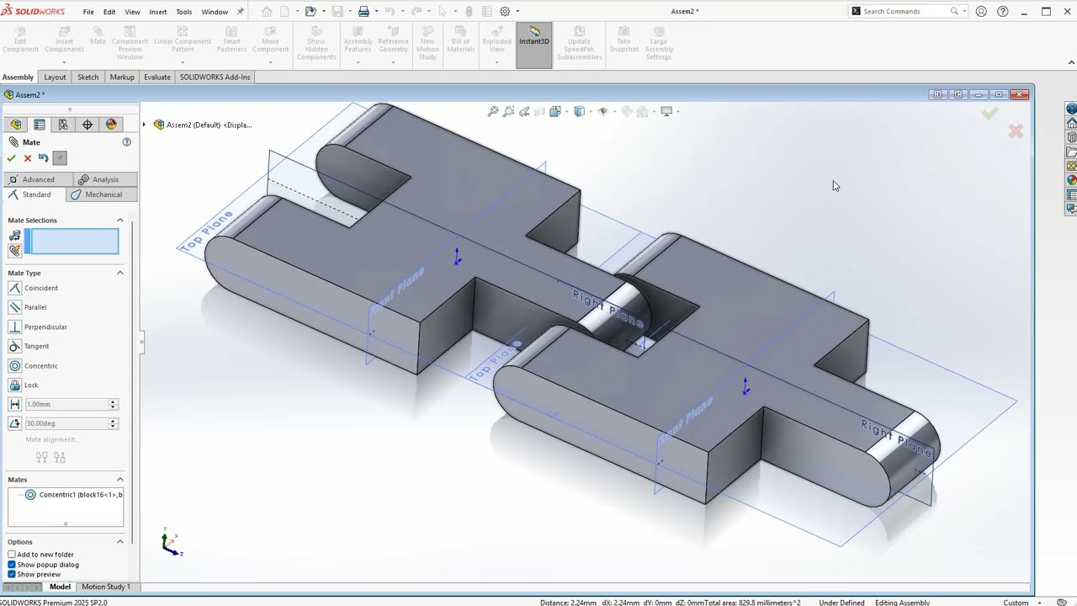Open the View Settings monitor icon

666,111
